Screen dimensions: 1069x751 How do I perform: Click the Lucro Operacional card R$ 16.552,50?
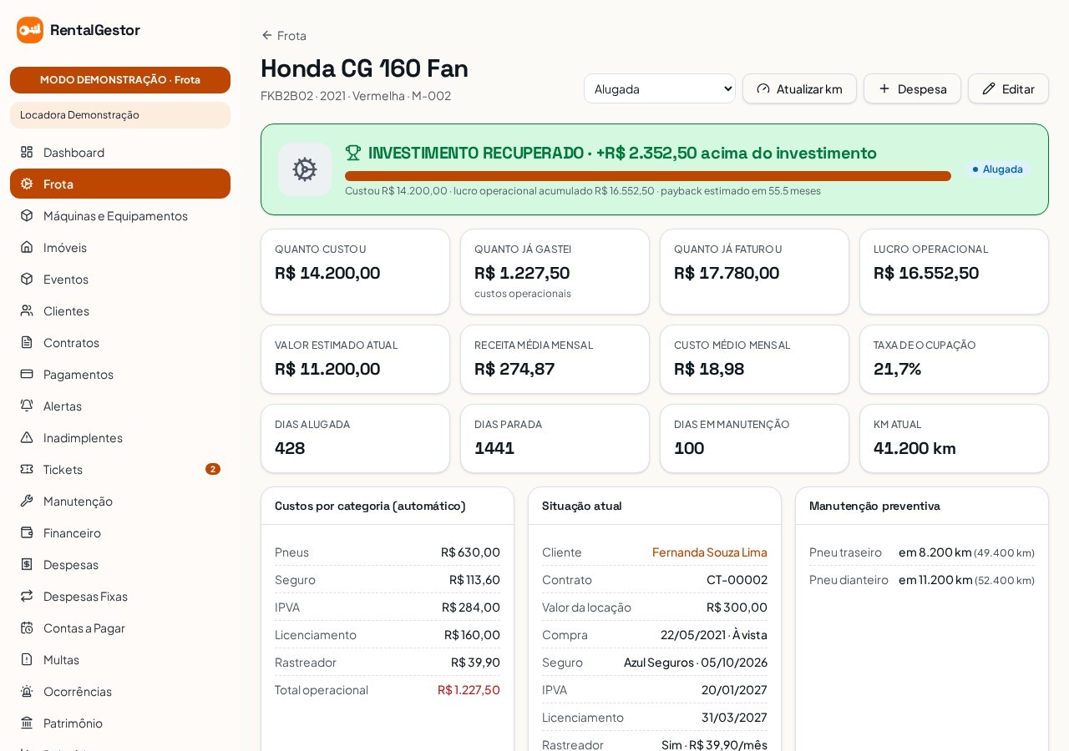[x=954, y=271]
